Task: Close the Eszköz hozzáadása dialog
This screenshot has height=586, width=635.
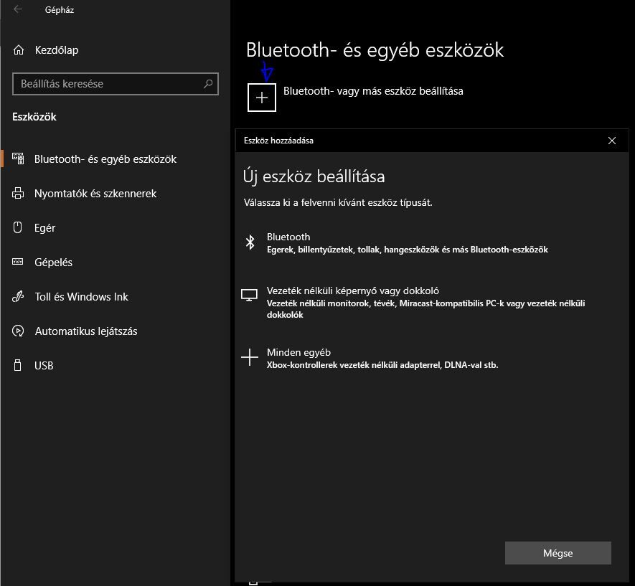Action: [612, 141]
